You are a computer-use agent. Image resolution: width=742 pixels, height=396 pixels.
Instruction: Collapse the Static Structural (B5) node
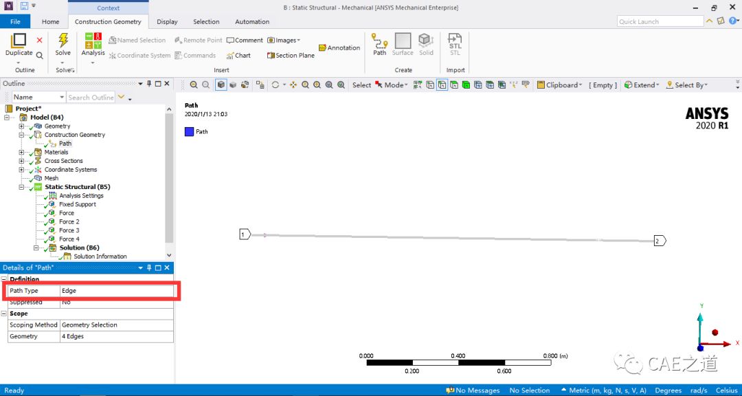[x=22, y=187]
